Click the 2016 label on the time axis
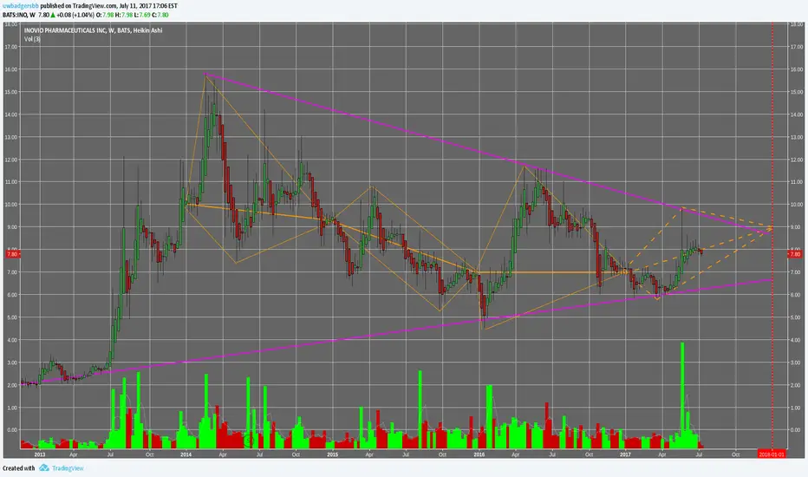This screenshot has width=808, height=477. click(479, 454)
